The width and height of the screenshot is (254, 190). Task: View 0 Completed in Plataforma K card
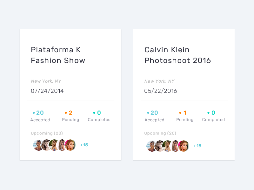99,116
